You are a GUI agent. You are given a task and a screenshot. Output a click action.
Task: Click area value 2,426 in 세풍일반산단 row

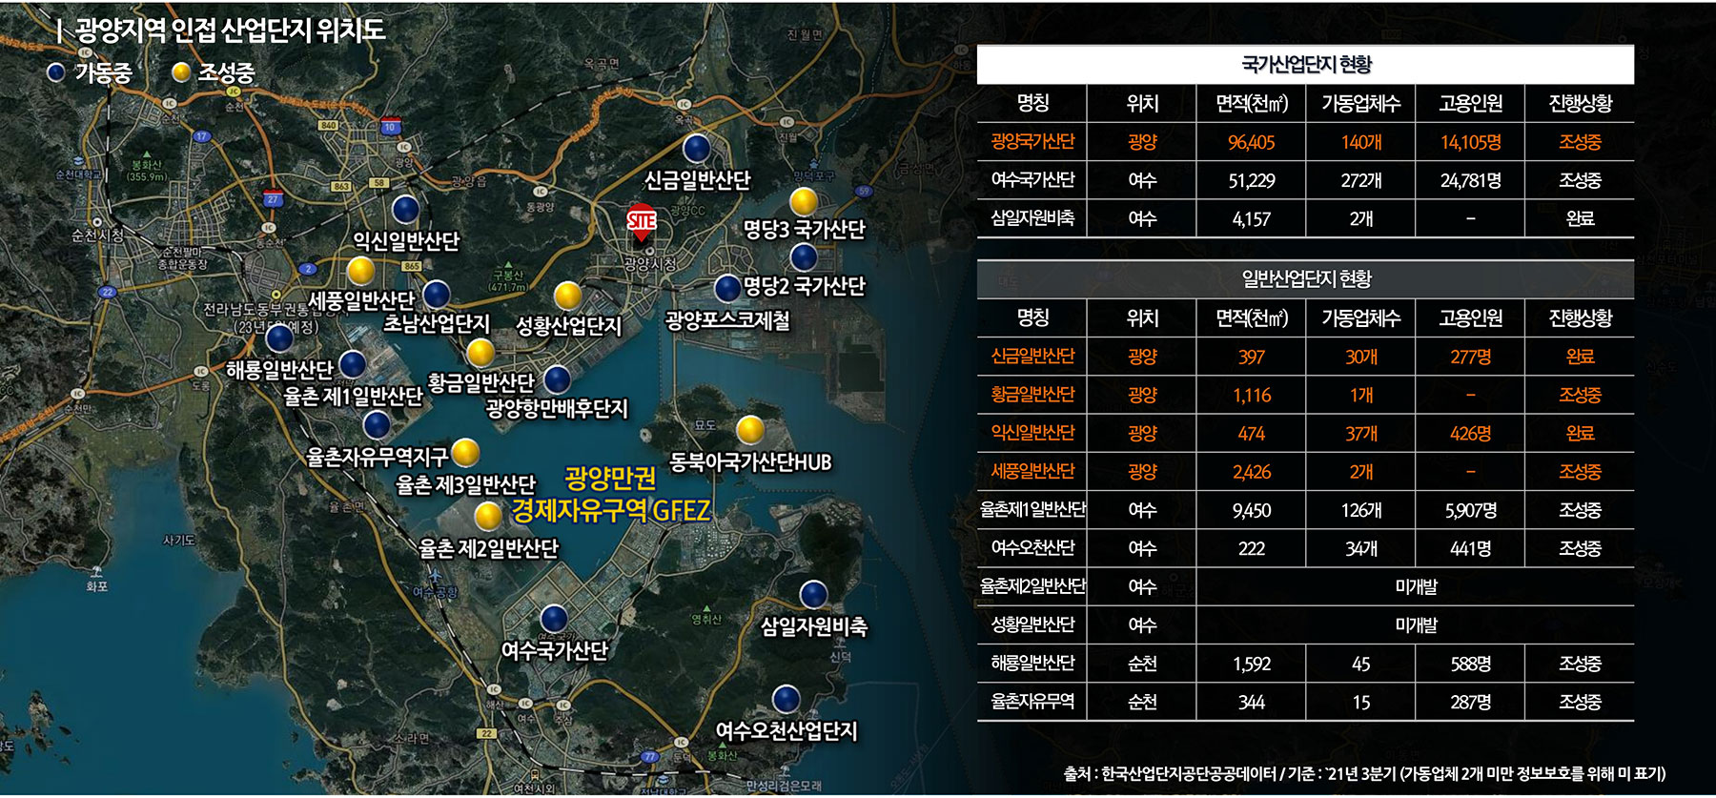pos(1252,472)
